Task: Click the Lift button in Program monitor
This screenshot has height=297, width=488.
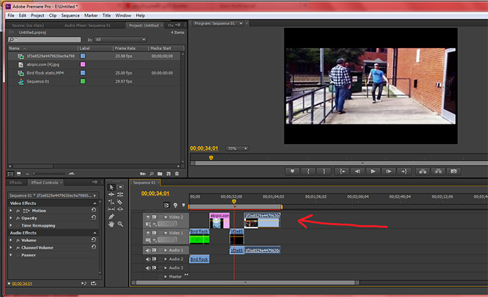Action: (x=422, y=171)
